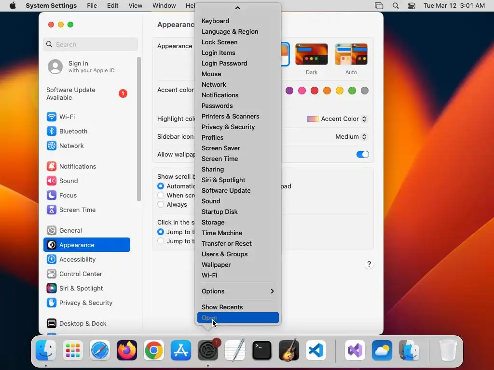The height and width of the screenshot is (370, 494).
Task: Click Sign in with your Apple ID
Action: [x=87, y=66]
